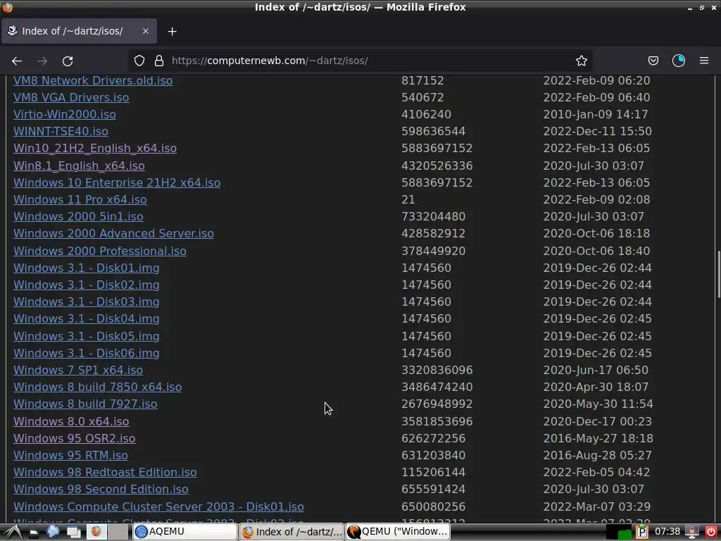Open Windows 3.1 - Disk03.img
Screen dimensions: 721x541
[x=87, y=302]
